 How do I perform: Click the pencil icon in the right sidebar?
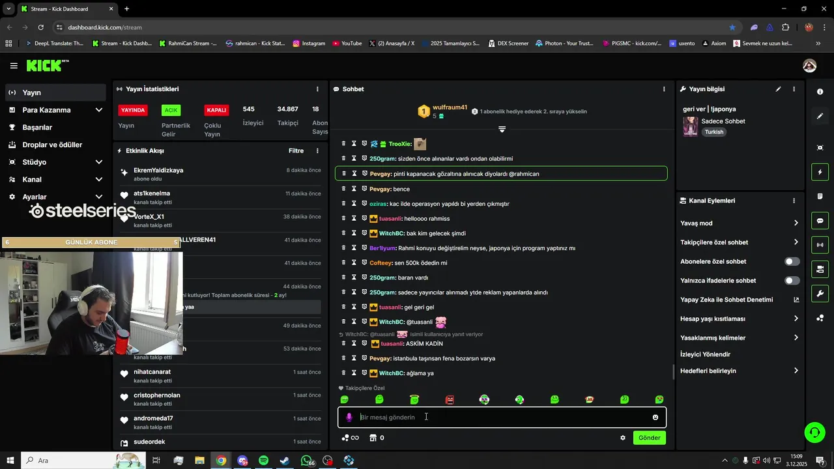pos(820,116)
